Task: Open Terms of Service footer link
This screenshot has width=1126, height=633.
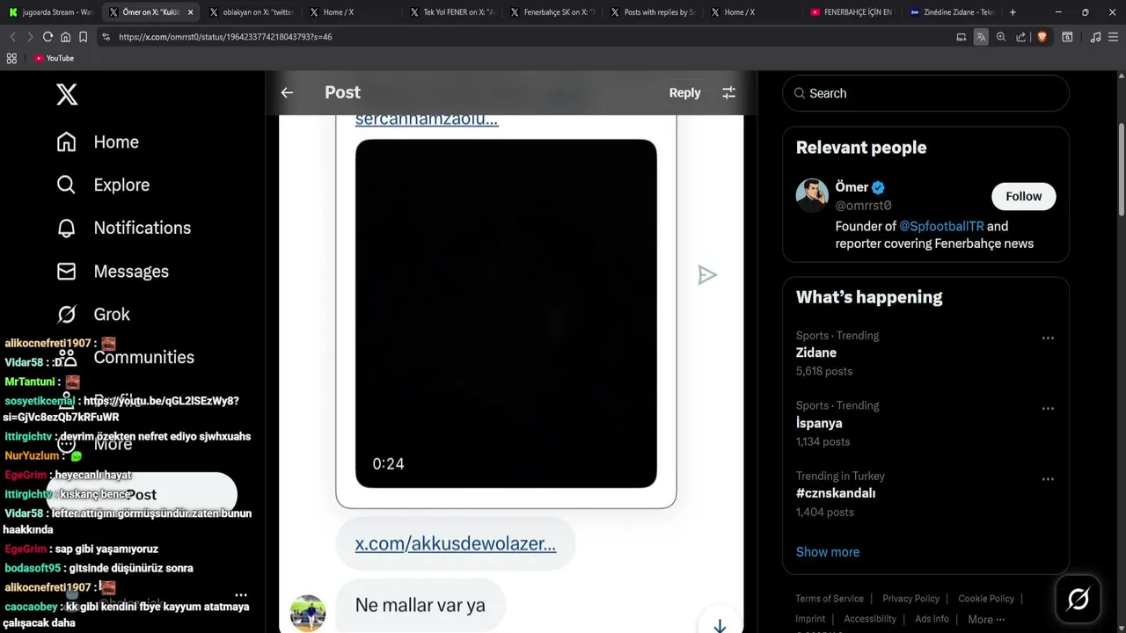Action: [x=830, y=599]
